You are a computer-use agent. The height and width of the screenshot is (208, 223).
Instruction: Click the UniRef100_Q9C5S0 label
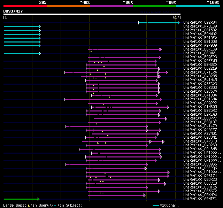pyautogui.click(x=200, y=92)
